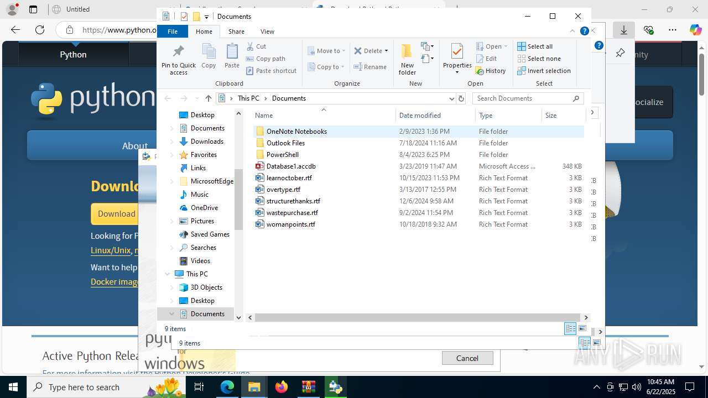Open file Properties
This screenshot has width=708, height=398.
click(x=457, y=60)
